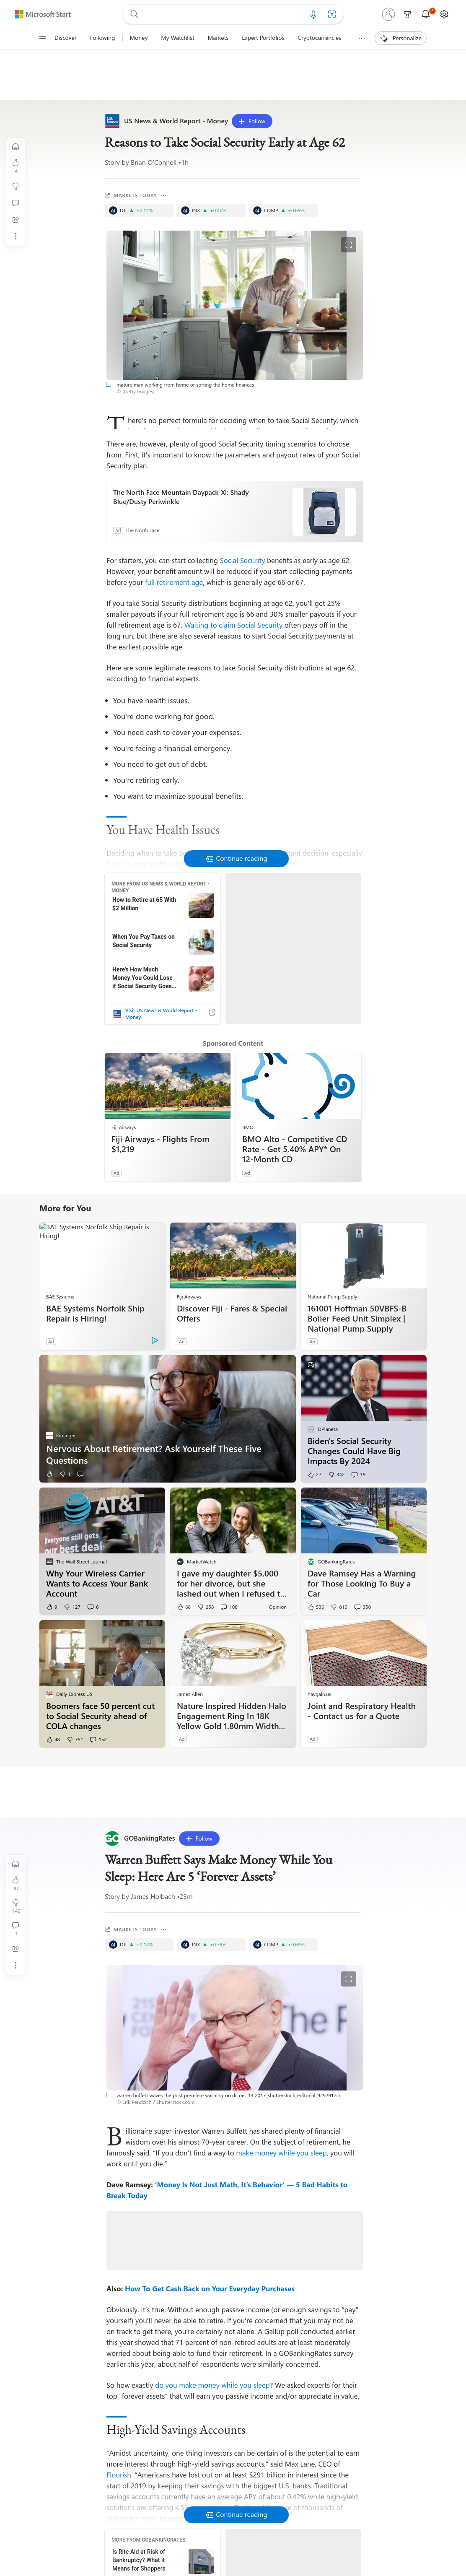The height and width of the screenshot is (2576, 466).
Task: Go to Discover tab
Action: (x=65, y=38)
